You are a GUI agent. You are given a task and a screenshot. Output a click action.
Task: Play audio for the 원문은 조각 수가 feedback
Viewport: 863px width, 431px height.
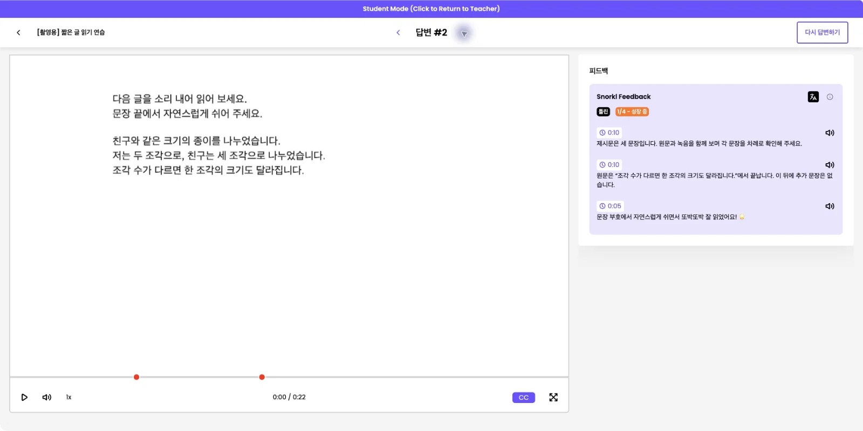830,165
